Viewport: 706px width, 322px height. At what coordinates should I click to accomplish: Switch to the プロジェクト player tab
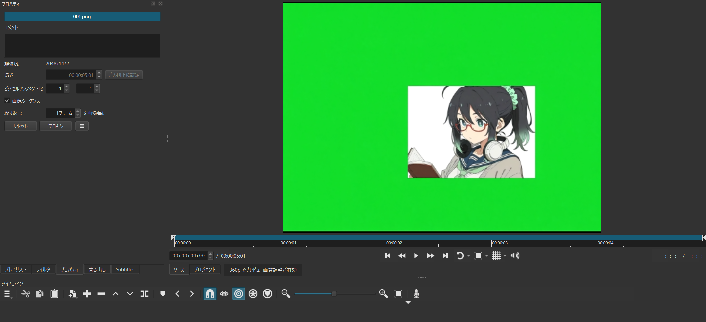(x=205, y=269)
